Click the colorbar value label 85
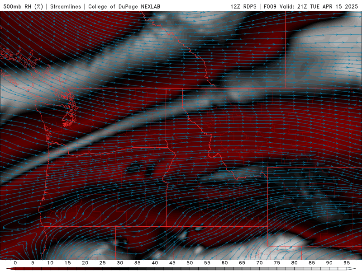The height and width of the screenshot is (271, 362). (x=312, y=263)
